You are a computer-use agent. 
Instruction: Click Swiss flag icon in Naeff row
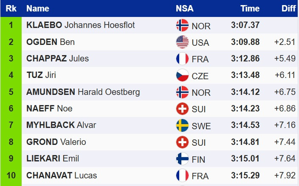click(182, 108)
